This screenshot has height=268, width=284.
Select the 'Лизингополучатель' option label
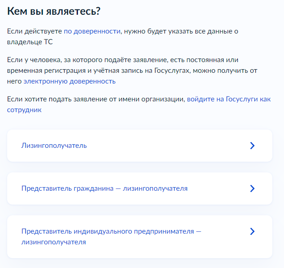pyautogui.click(x=54, y=146)
